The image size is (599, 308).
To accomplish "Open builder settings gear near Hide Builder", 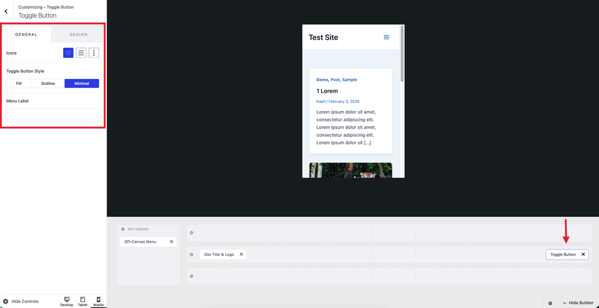I will pos(550,303).
